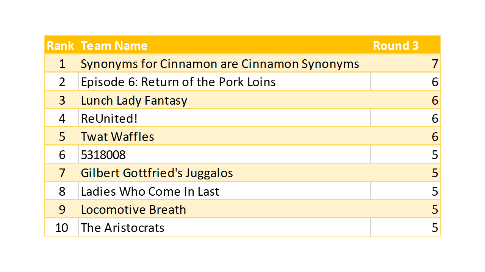The height and width of the screenshot is (272, 485).
Task: Select the Ladies Who Come In Last cell
Action: coord(150,192)
